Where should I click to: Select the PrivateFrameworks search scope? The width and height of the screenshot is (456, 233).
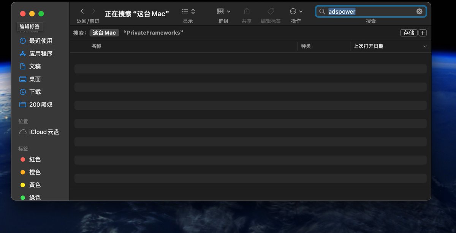[153, 33]
